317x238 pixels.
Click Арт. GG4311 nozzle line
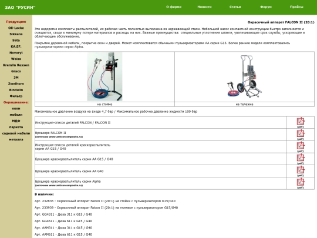click(63, 214)
